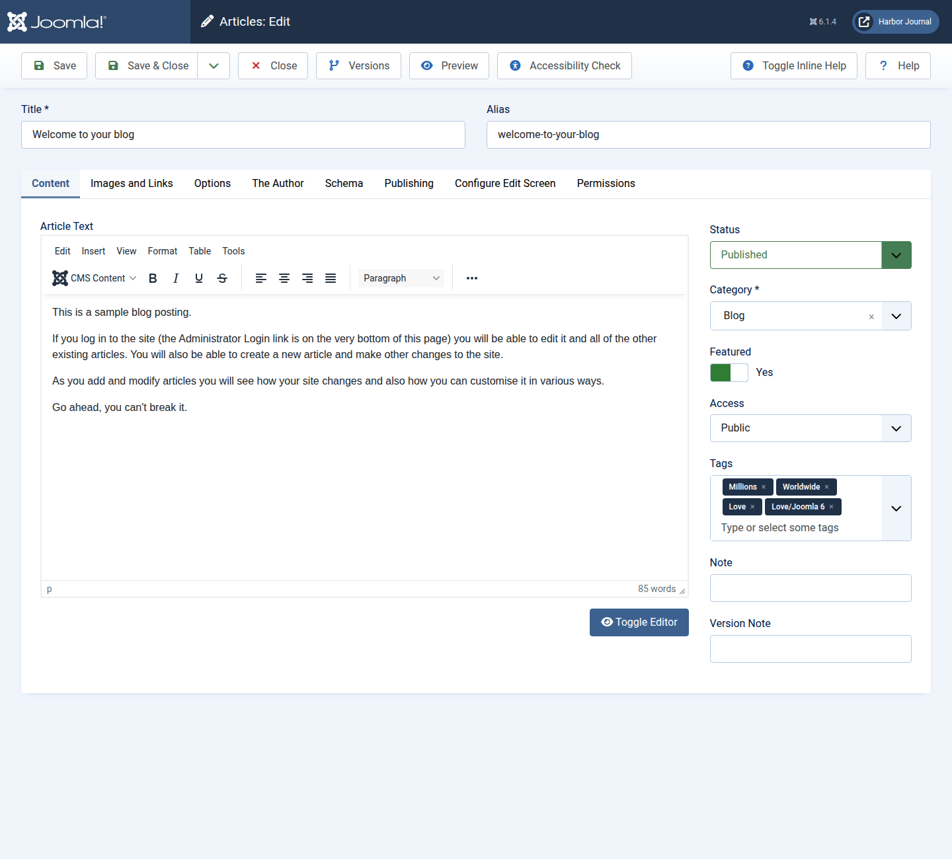Click Toggle Inline Help button
This screenshot has height=859, width=952.
794,66
